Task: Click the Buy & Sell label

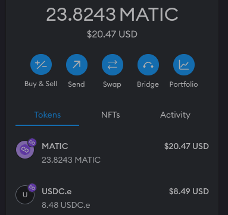Action: tap(41, 84)
